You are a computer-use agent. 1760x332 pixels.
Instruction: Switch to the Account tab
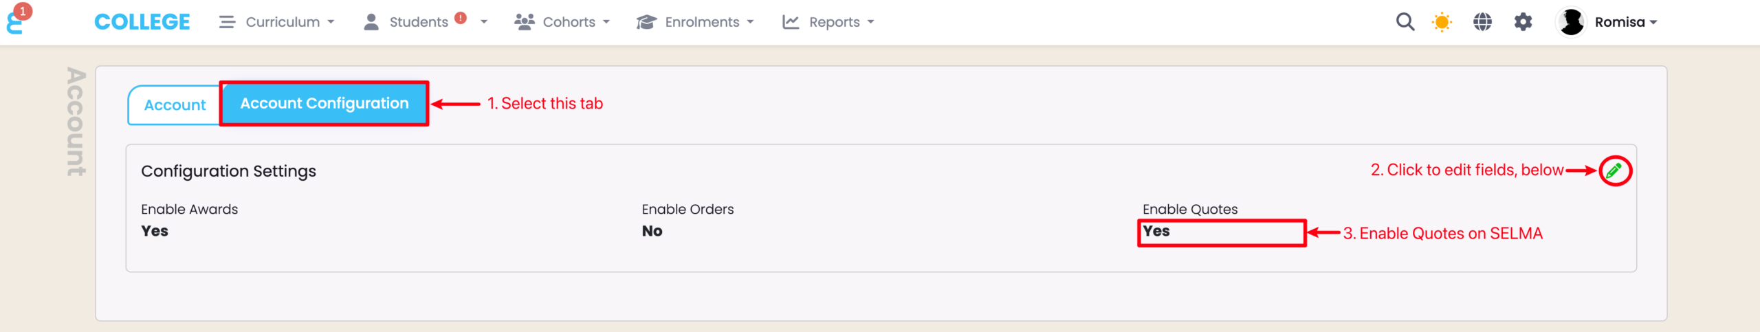click(x=175, y=105)
